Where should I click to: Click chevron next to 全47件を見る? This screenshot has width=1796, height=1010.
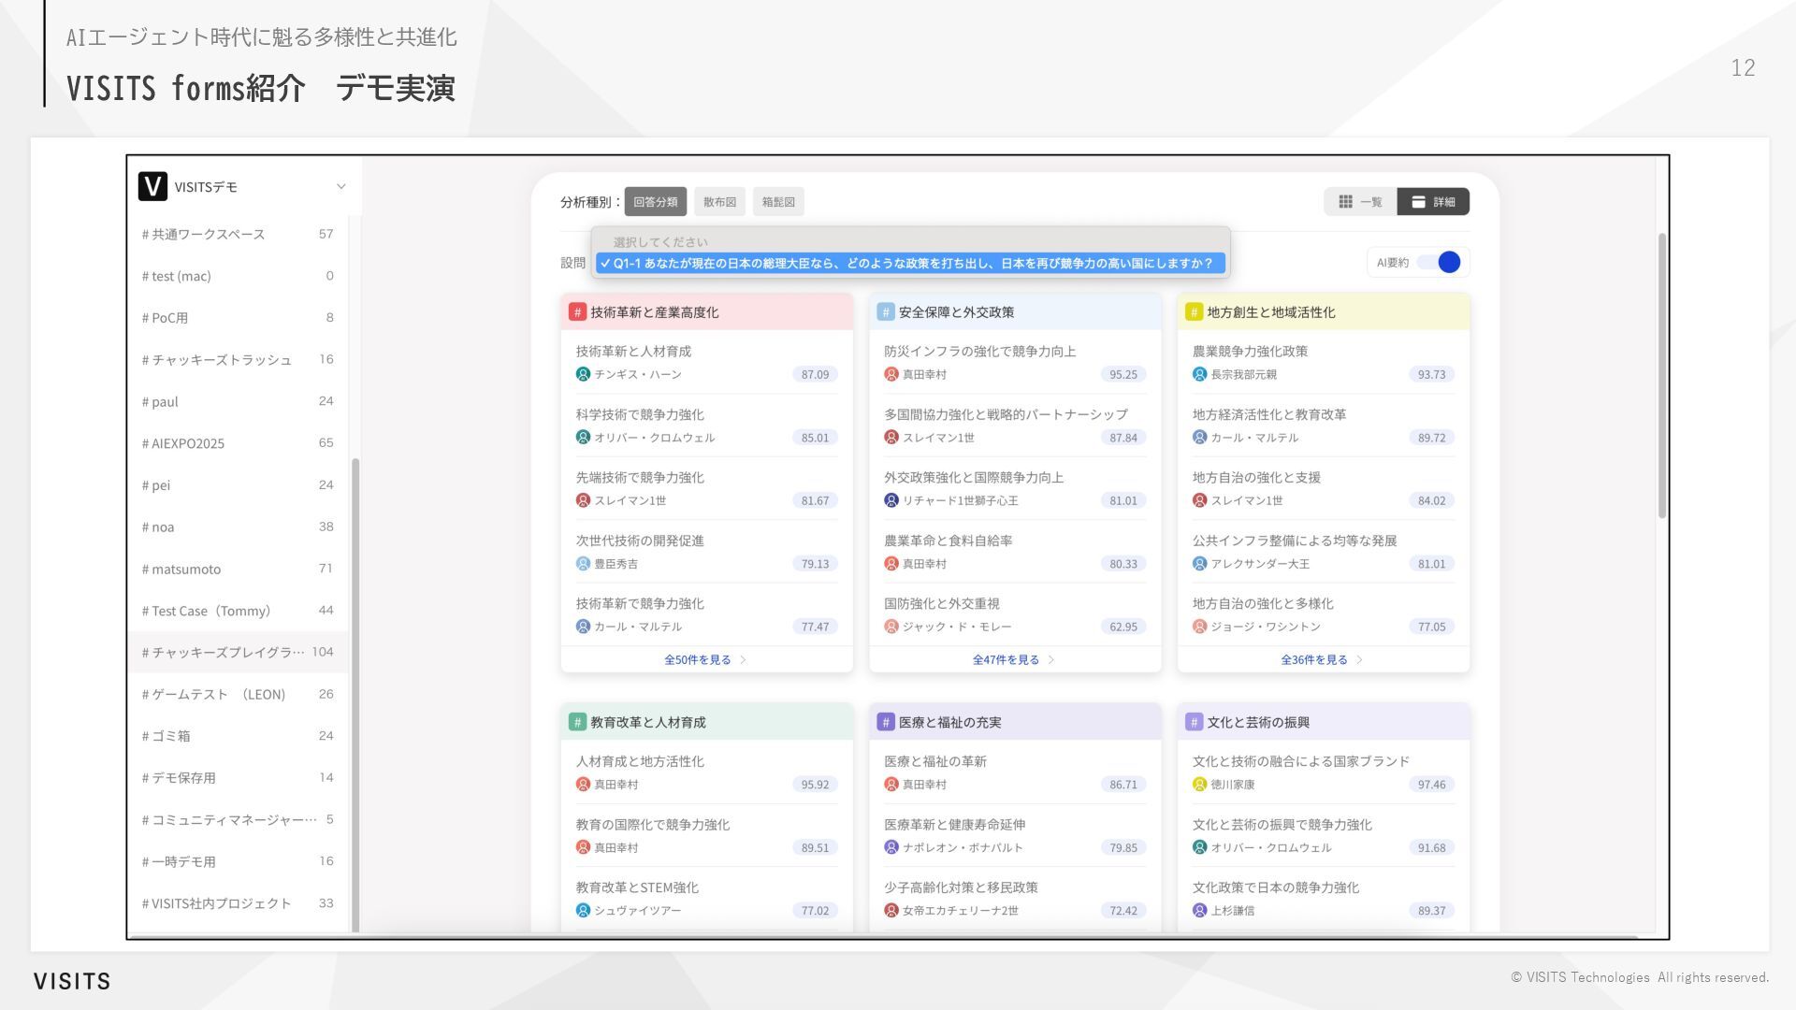click(x=1051, y=660)
